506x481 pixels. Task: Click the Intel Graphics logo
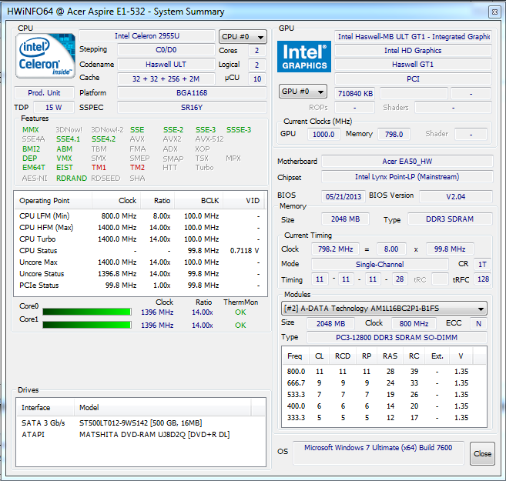(x=304, y=56)
